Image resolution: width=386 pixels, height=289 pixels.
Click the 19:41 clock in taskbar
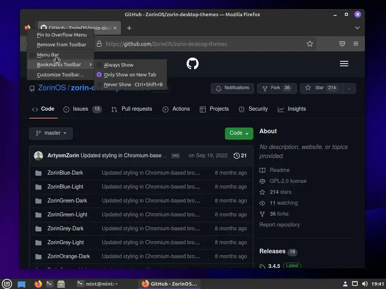coord(378,284)
